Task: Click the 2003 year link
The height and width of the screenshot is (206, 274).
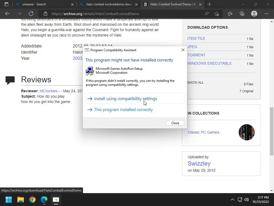Action: point(77,58)
